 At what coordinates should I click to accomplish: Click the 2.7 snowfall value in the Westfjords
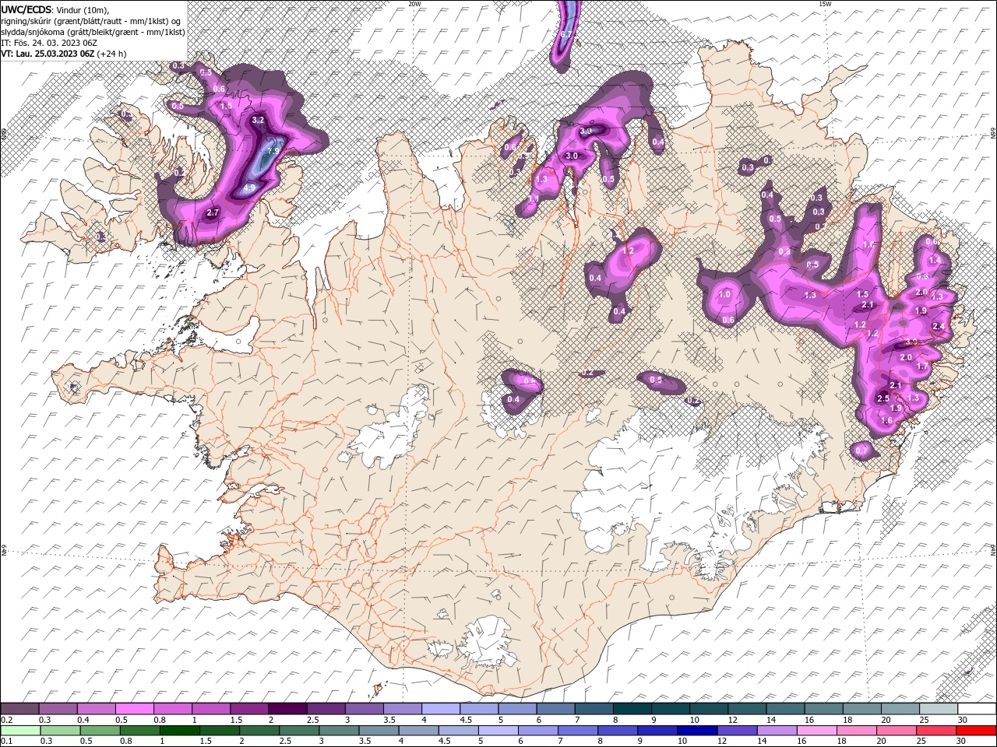tap(213, 212)
